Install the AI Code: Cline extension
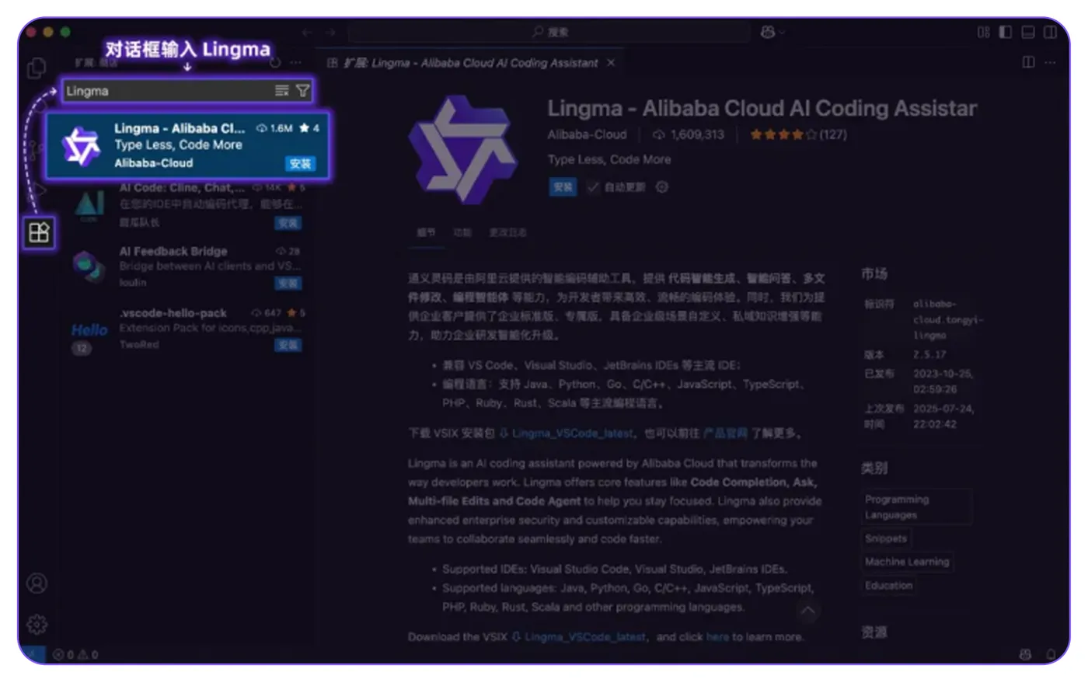Viewport: 1088px width, 686px height. (x=288, y=223)
